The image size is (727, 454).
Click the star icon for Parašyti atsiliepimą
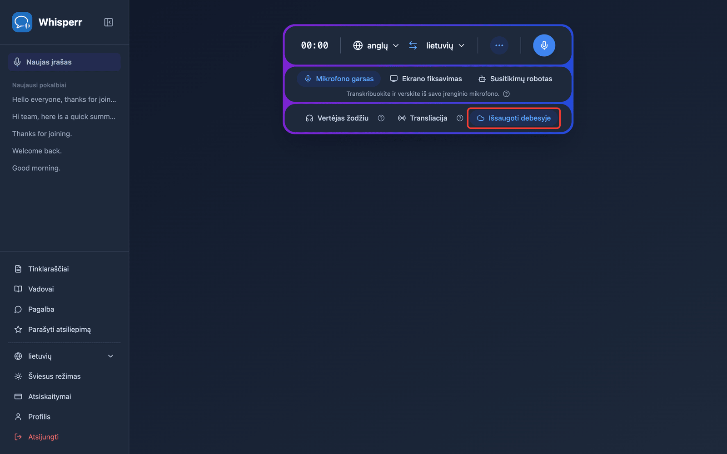18,330
